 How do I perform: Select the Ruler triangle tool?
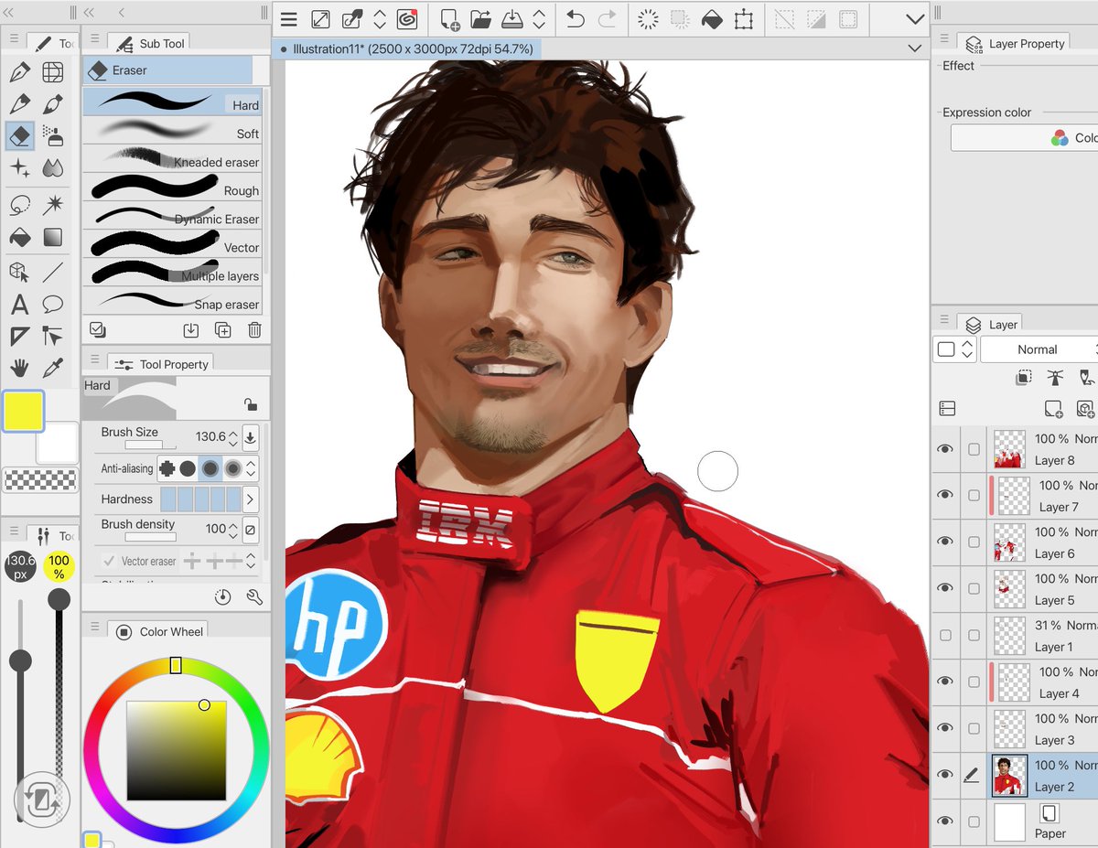pos(19,337)
